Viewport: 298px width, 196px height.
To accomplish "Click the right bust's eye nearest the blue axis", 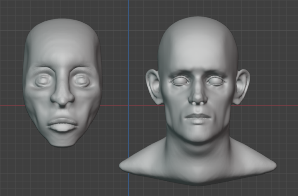I will [x=180, y=81].
